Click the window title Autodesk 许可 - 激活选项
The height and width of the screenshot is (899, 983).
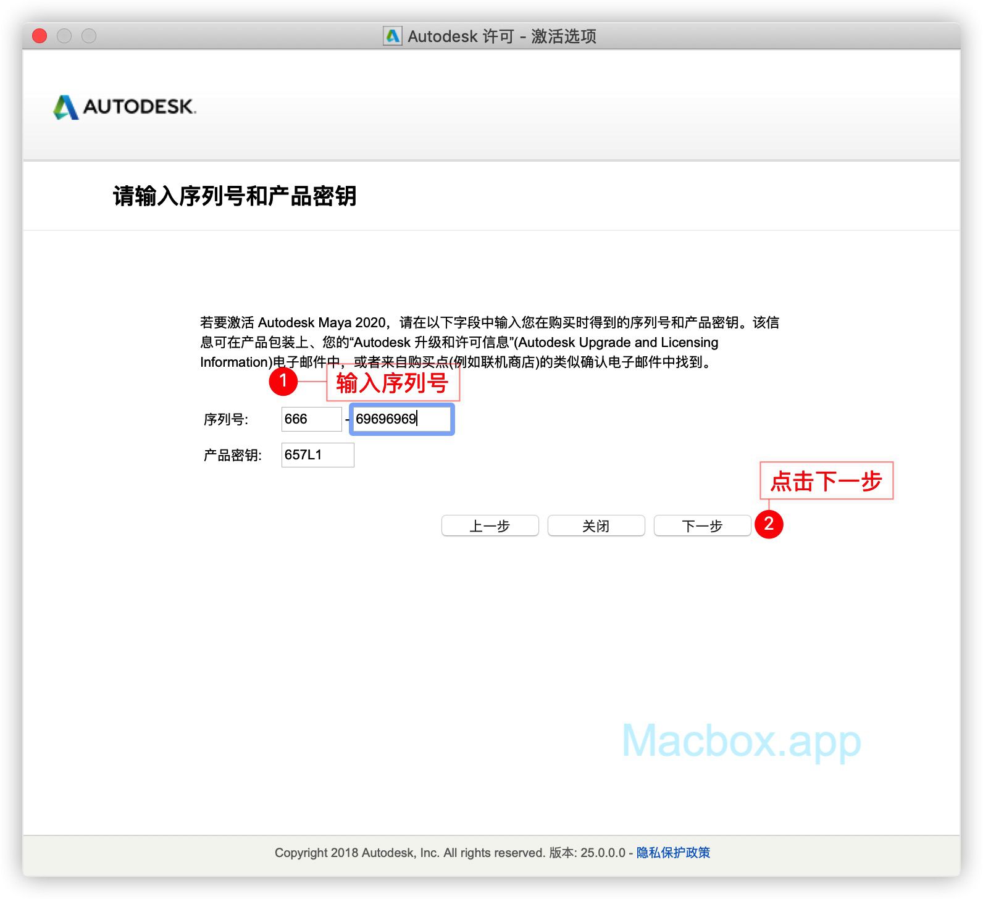click(502, 36)
